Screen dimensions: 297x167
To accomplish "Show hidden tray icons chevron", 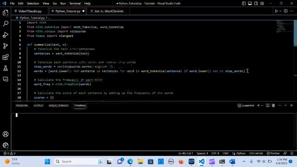I will pyautogui.click(x=244, y=161).
